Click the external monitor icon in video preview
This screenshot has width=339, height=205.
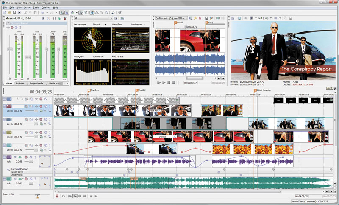point(239,18)
